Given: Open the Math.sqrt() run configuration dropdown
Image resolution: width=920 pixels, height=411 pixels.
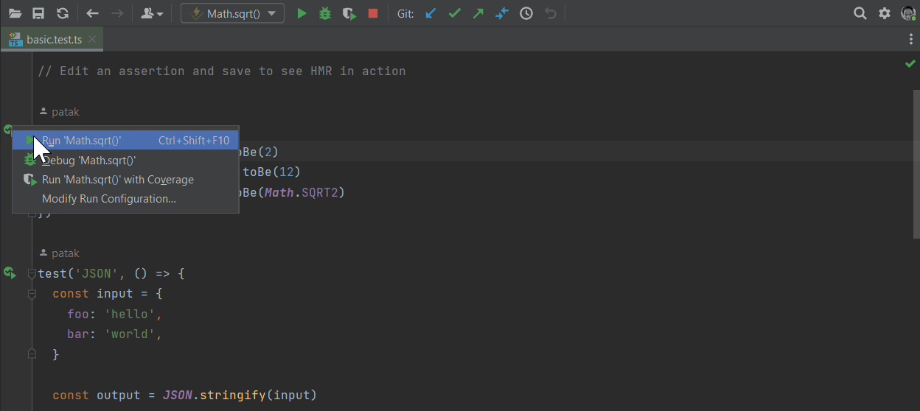Looking at the screenshot, I should coord(232,13).
